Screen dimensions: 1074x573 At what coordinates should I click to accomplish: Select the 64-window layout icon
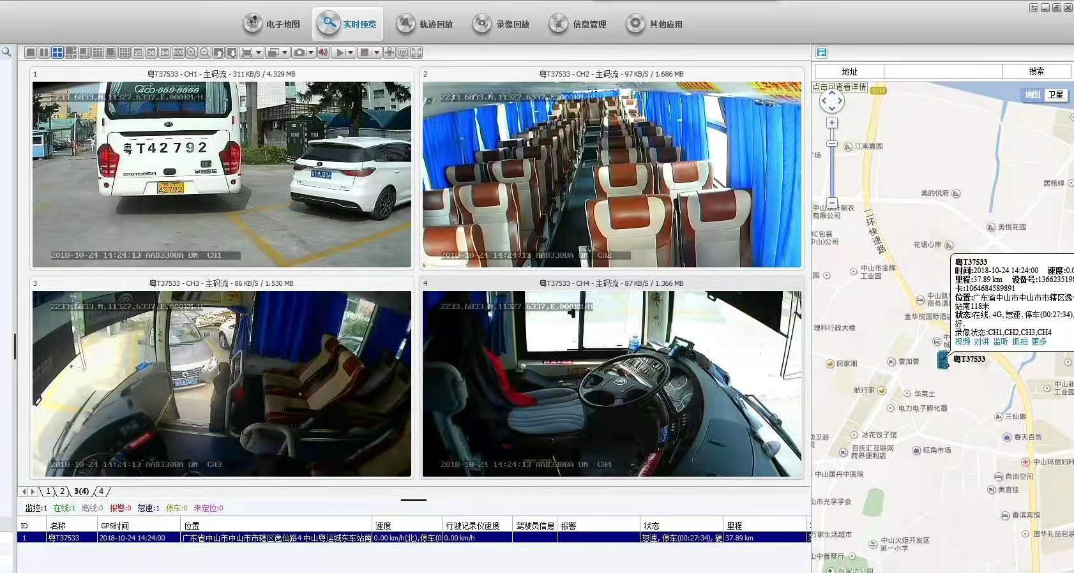[165, 52]
